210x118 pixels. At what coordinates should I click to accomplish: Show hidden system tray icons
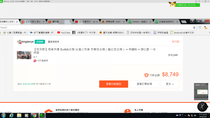[185, 115]
